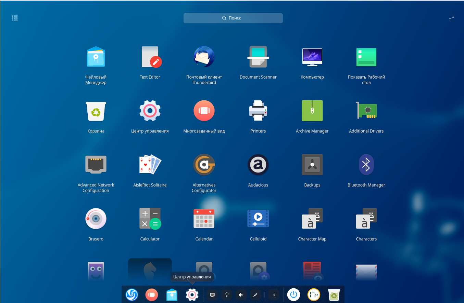Screen dimensions: 464x303
Task: Launch Archive Manager
Action: (x=312, y=111)
